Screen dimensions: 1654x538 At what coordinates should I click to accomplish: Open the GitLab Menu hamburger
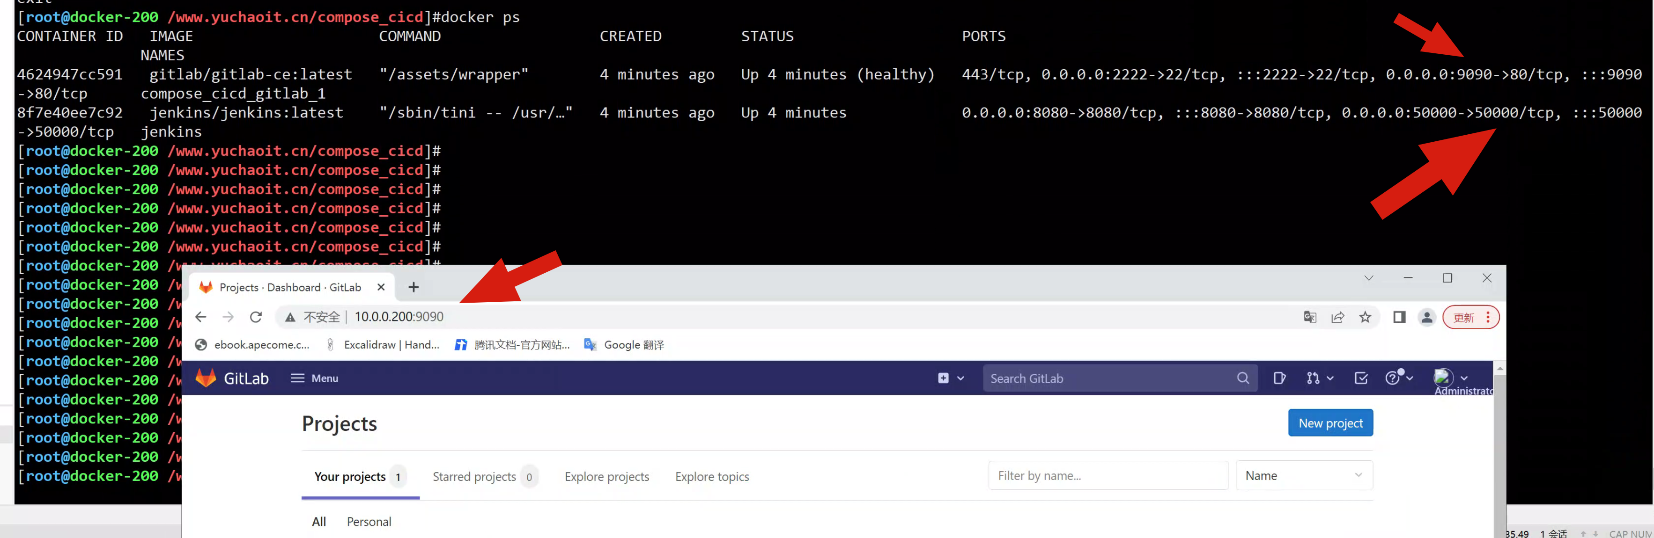(x=315, y=378)
